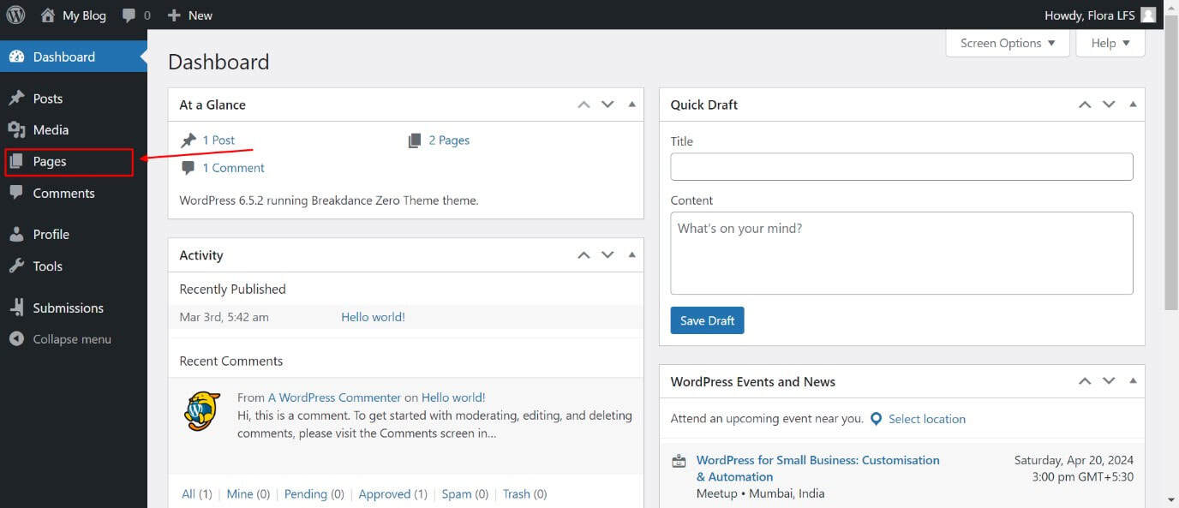
Task: Move WordPress Events and News widget up
Action: tap(1085, 381)
